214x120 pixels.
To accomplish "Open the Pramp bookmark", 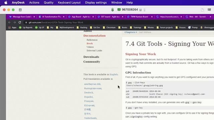I will coord(193,27).
